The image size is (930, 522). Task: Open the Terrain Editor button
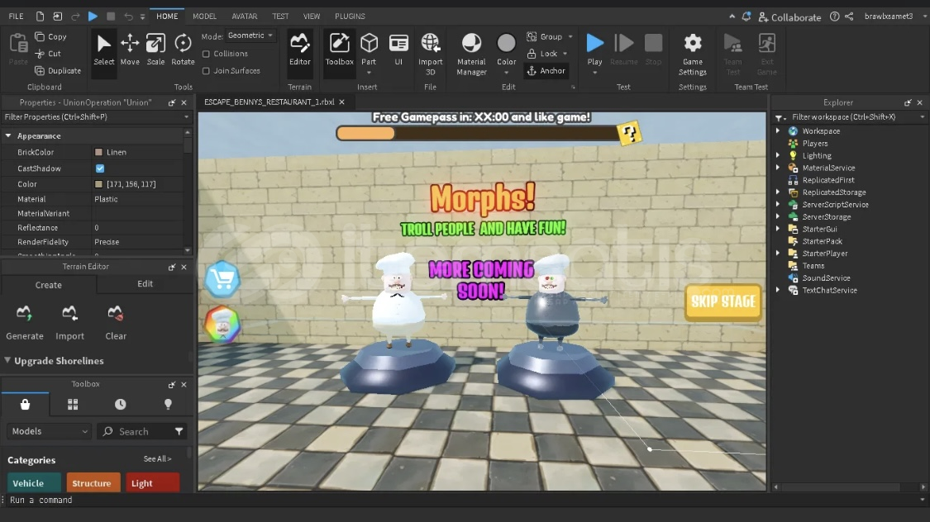point(299,50)
